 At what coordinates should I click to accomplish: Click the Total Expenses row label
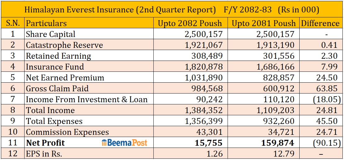pyautogui.click(x=54, y=121)
